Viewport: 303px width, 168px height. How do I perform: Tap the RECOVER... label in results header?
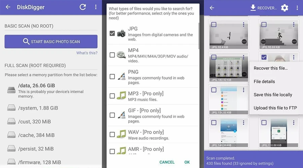click(267, 8)
